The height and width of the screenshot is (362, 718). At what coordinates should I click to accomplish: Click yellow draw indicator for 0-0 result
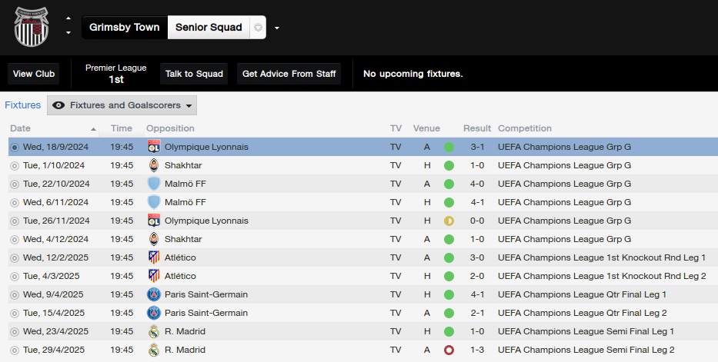coord(449,221)
